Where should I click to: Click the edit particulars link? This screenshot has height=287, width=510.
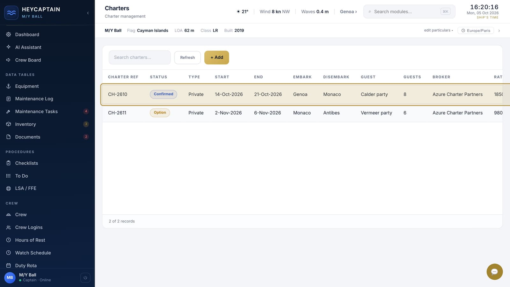[438, 30]
